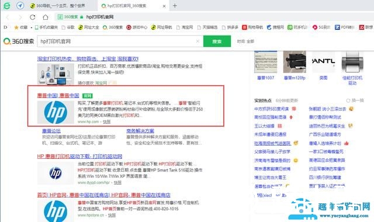Open the 商务解决方案 sublink

click(140, 131)
